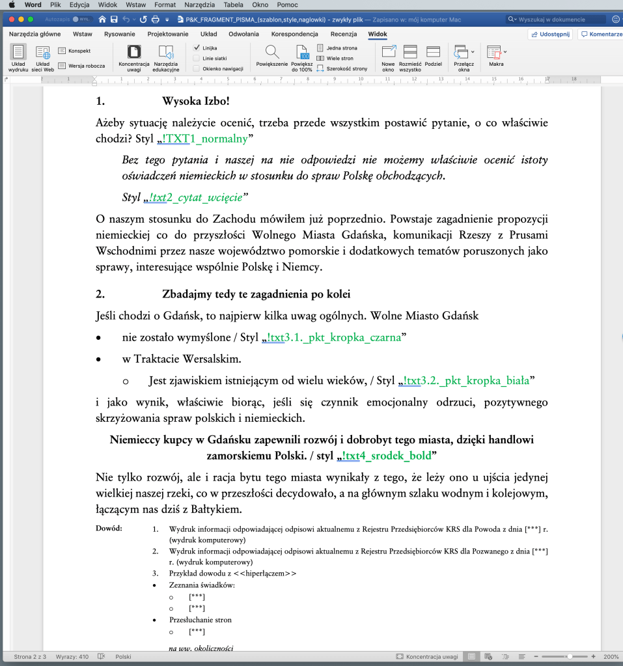Open the quick access toolbar customize arrow
Viewport: 623px width, 666px height.
click(167, 20)
